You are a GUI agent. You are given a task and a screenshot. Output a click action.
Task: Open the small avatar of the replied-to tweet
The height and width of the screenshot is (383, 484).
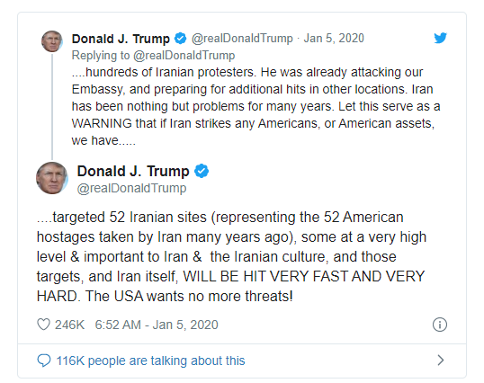(52, 41)
